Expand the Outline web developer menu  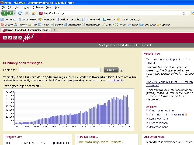point(108,25)
